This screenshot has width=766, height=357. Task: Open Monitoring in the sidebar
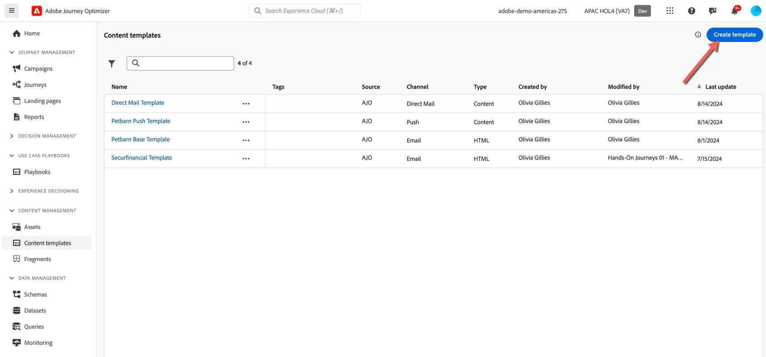(x=38, y=343)
